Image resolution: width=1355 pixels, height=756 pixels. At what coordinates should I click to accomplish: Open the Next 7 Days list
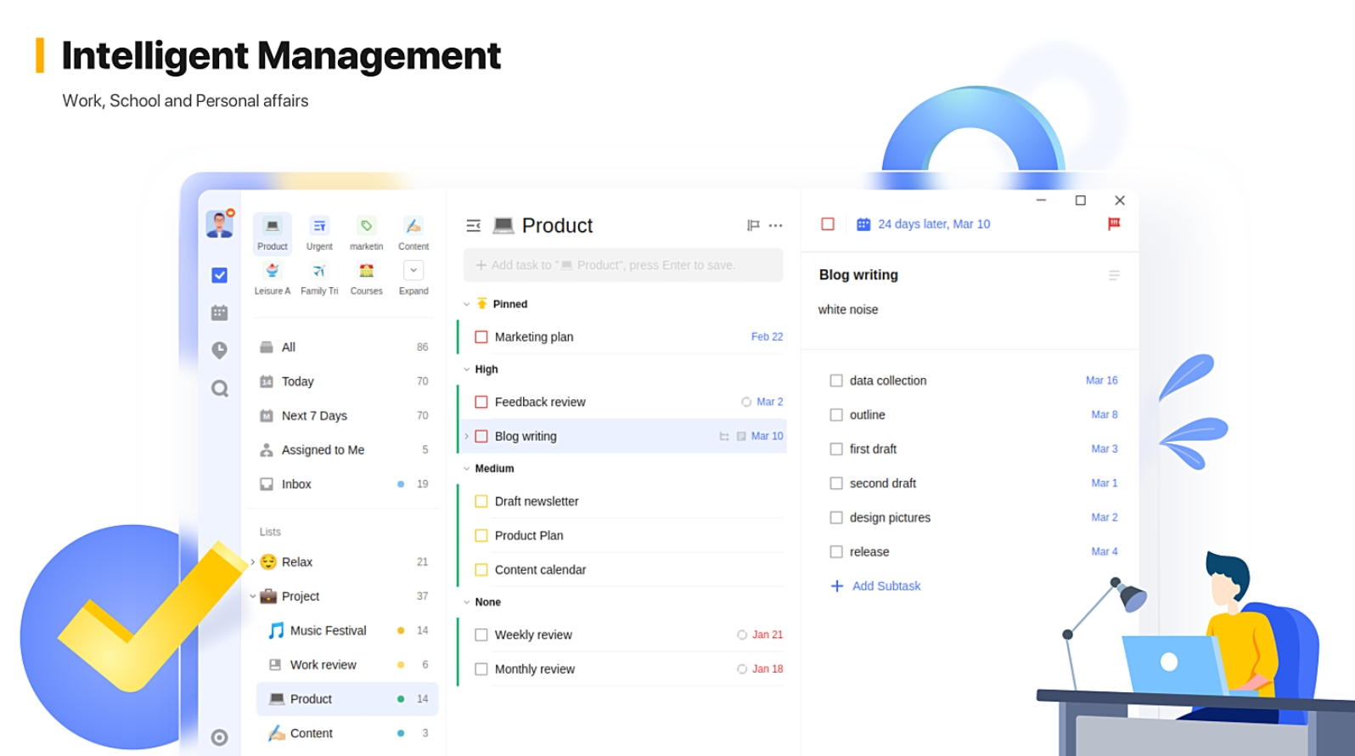click(x=346, y=415)
